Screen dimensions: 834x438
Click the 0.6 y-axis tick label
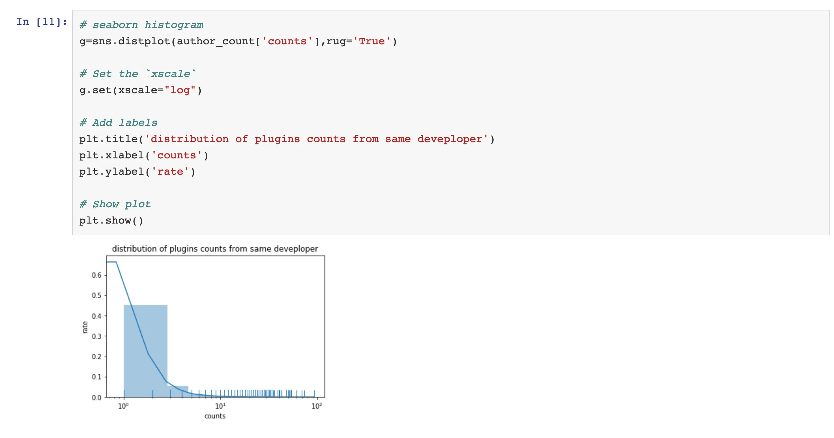96,275
